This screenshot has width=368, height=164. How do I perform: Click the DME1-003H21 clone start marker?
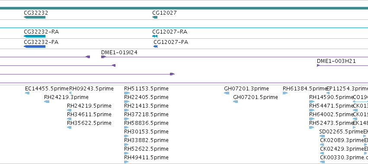(x=318, y=65)
